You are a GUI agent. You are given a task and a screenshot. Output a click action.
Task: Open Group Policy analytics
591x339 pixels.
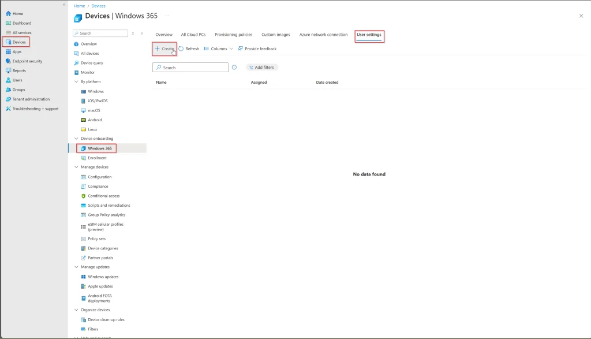(x=103, y=215)
